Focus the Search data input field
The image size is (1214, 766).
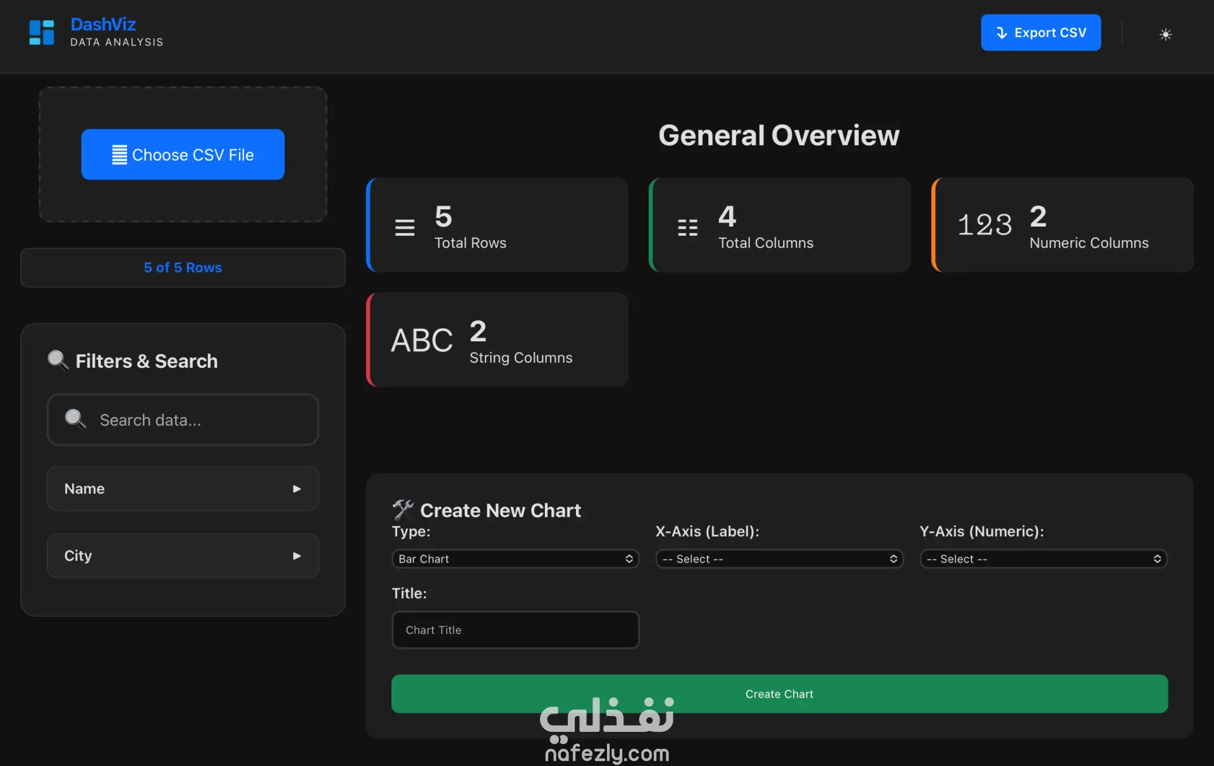[x=183, y=420]
